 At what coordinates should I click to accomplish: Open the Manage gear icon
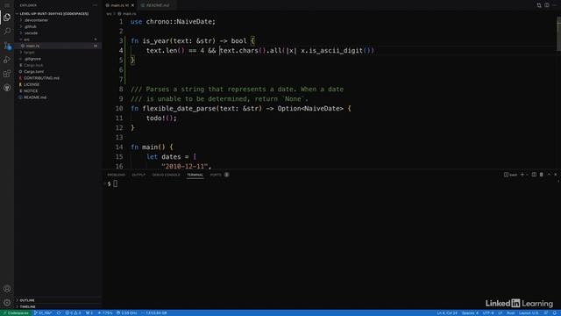tap(7, 303)
